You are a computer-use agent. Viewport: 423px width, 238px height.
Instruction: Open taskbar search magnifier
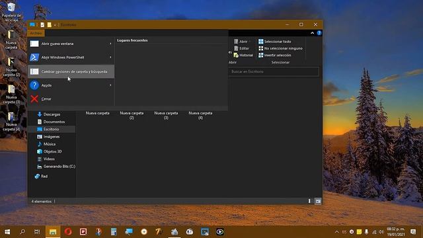tap(22, 232)
